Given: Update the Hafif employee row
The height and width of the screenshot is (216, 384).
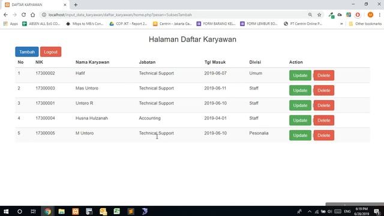Looking at the screenshot, I should [x=300, y=76].
